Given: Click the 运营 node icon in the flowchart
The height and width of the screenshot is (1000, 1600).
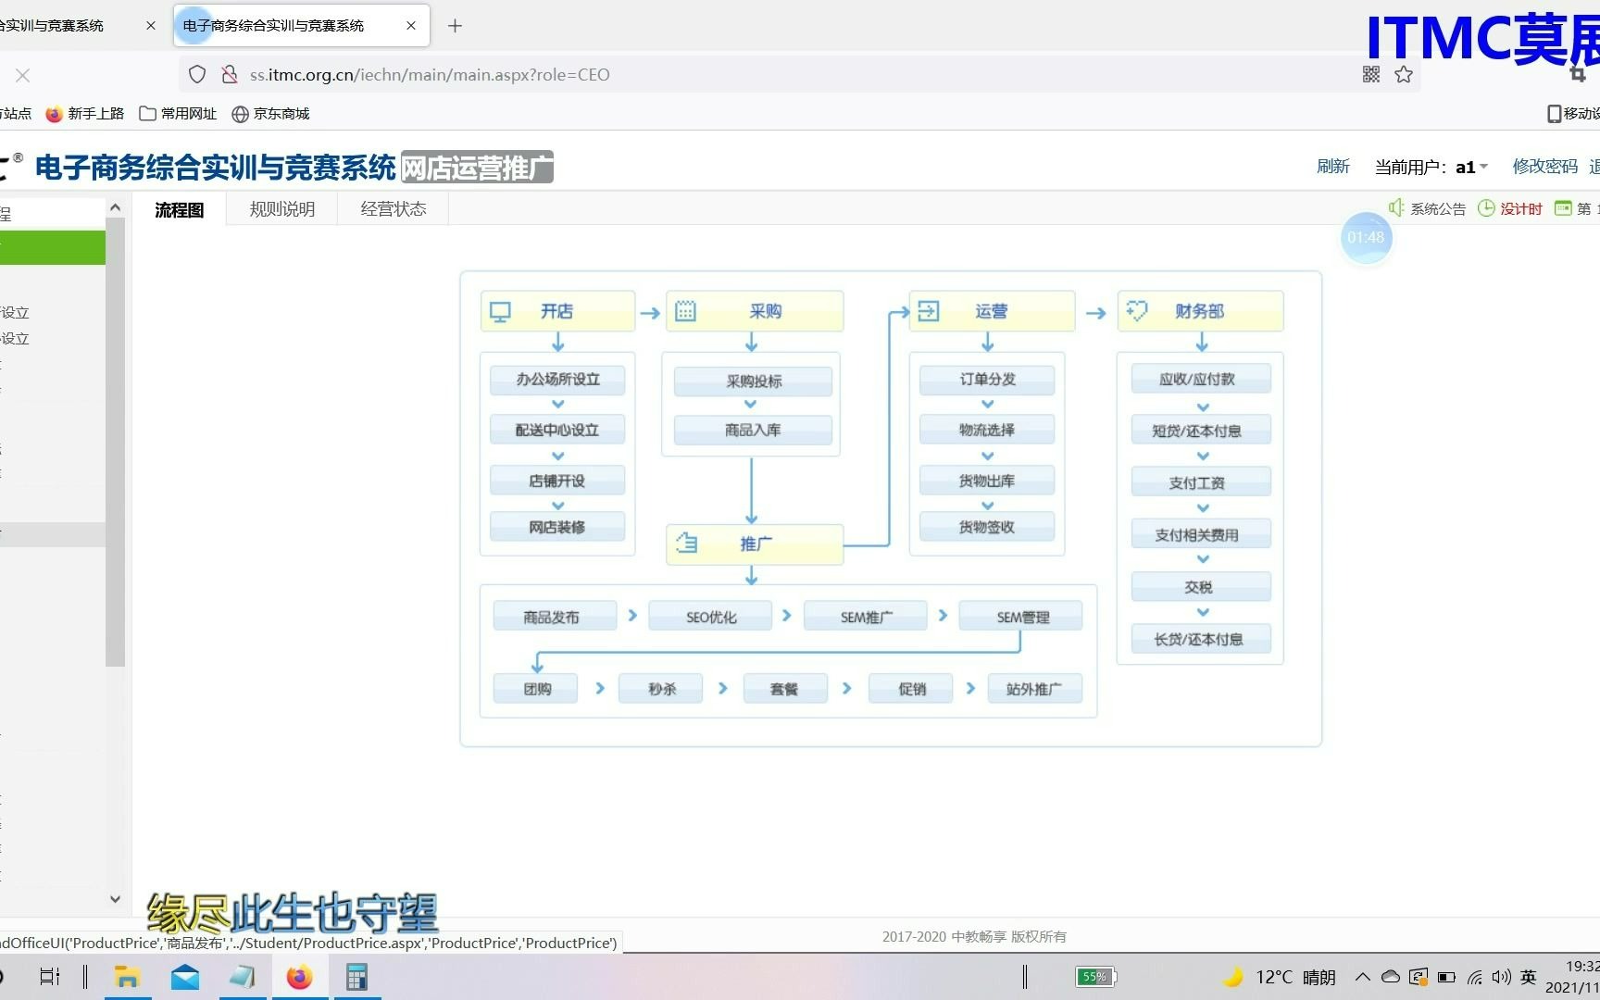Looking at the screenshot, I should (928, 311).
